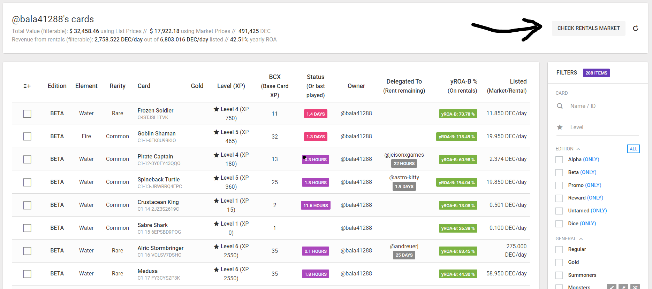
Task: Click ONLY link next to Alpha
Action: (591, 159)
